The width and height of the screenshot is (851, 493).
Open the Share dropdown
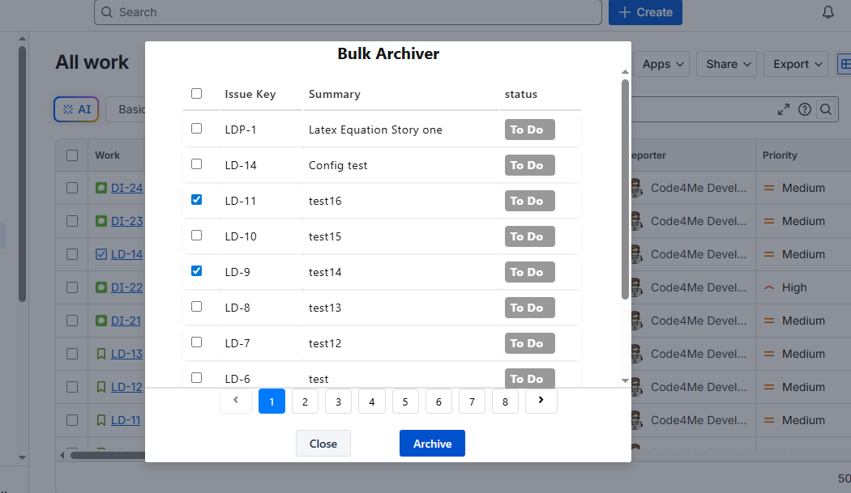[x=725, y=64]
